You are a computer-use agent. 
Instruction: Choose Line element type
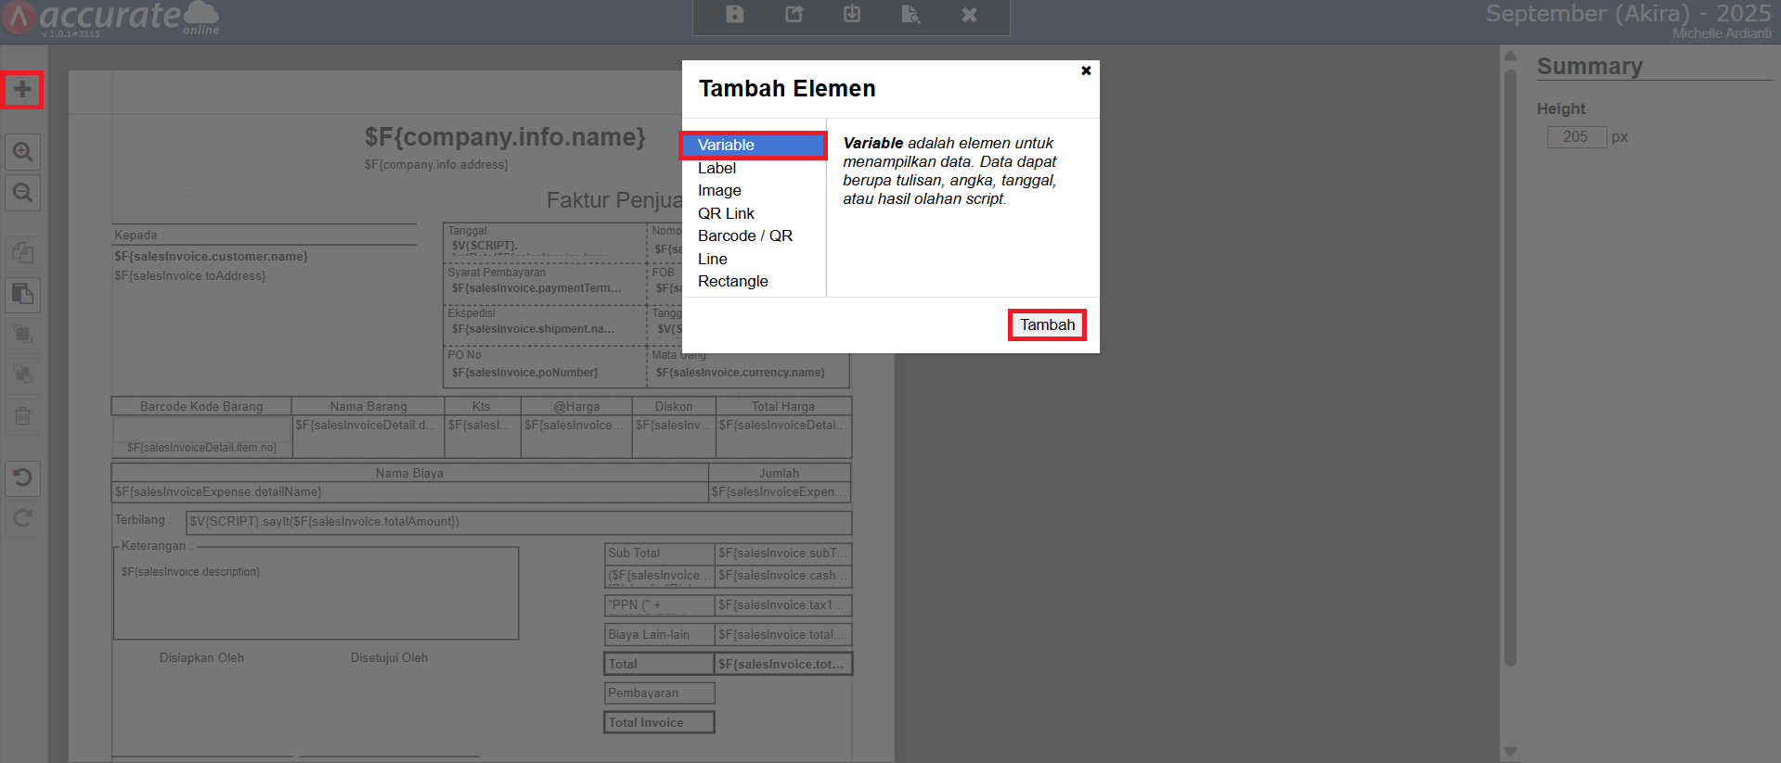[712, 259]
